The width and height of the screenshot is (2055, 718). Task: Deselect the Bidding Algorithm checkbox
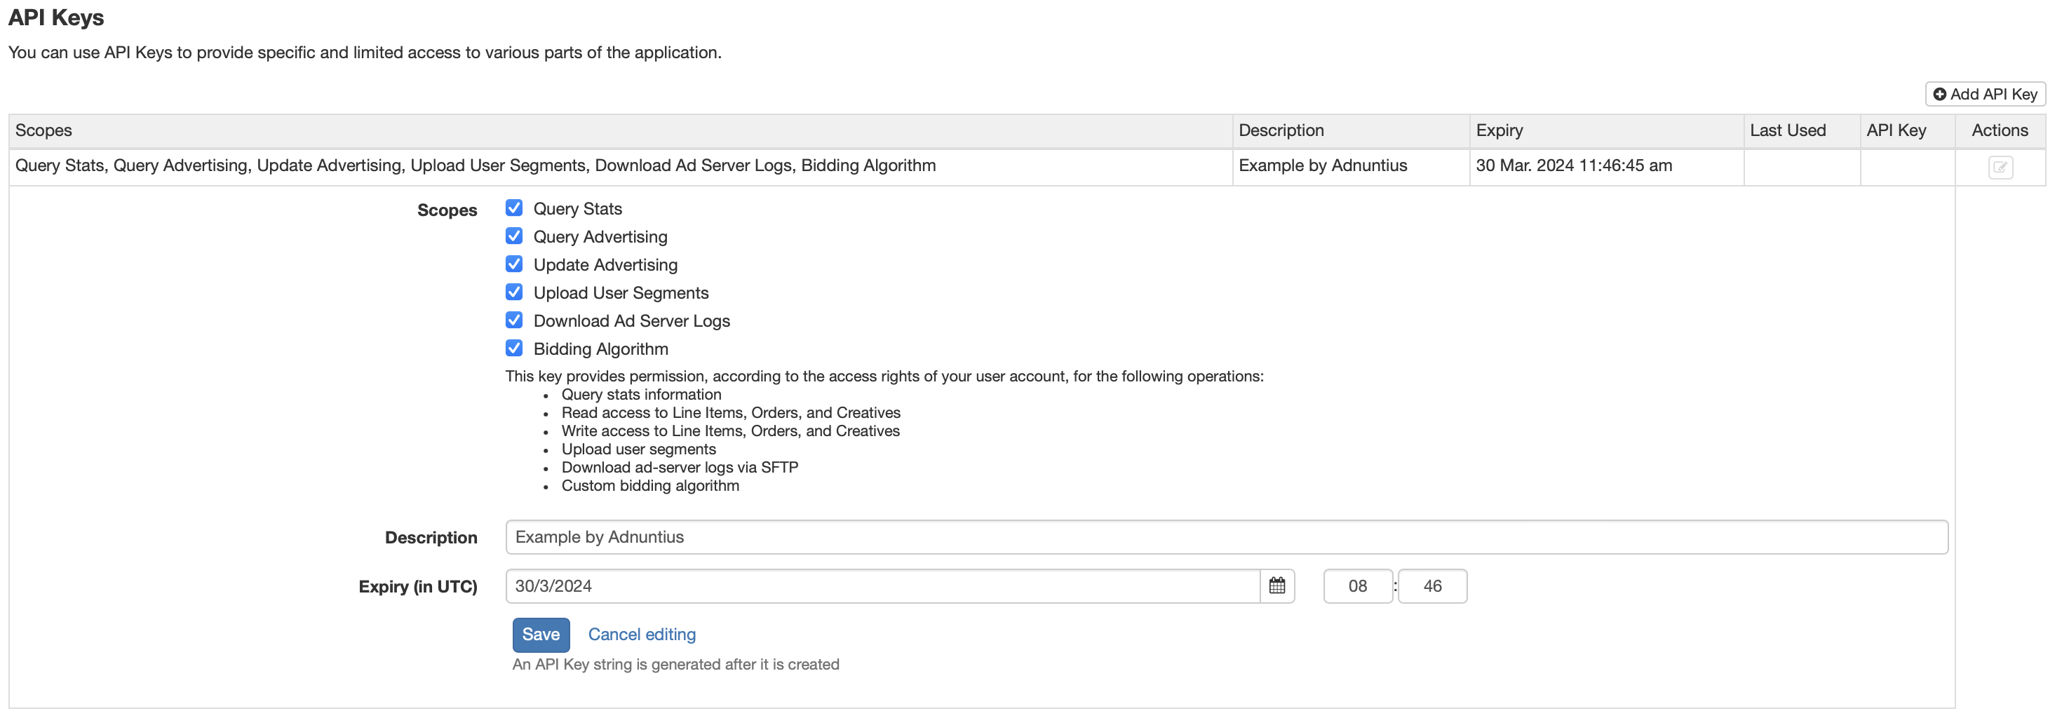pyautogui.click(x=515, y=348)
